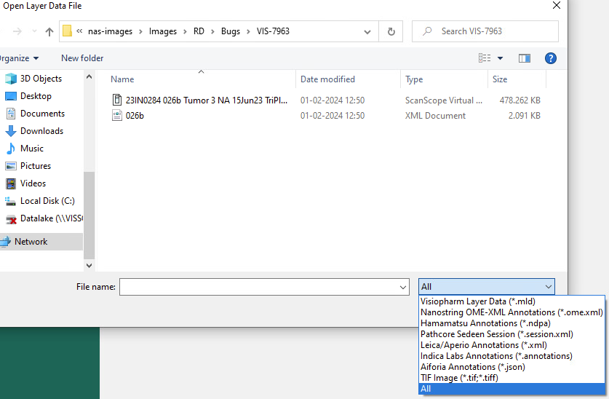
Task: Navigate to Images breadcrumb
Action: click(x=163, y=31)
